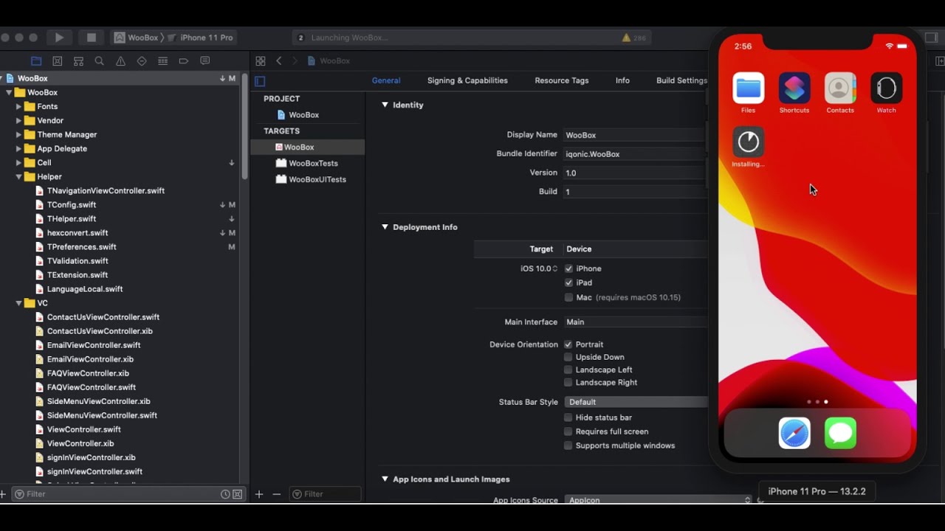Open the Test navigator diamond icon
This screenshot has height=531, width=945.
[x=142, y=61]
